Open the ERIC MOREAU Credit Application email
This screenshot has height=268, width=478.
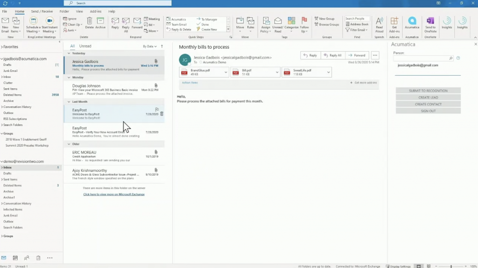[114, 156]
